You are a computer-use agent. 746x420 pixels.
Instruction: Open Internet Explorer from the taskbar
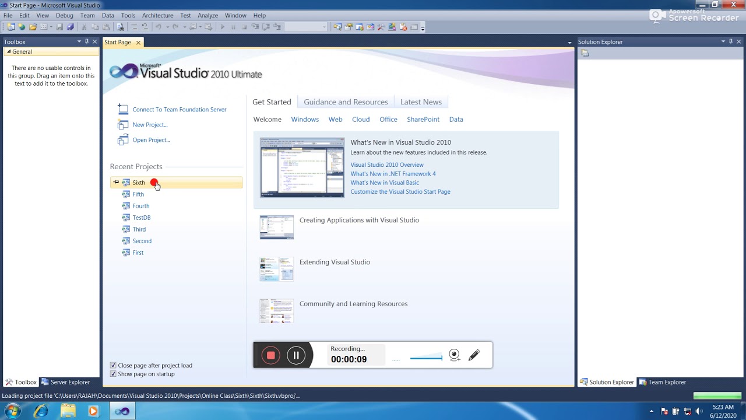coord(41,411)
